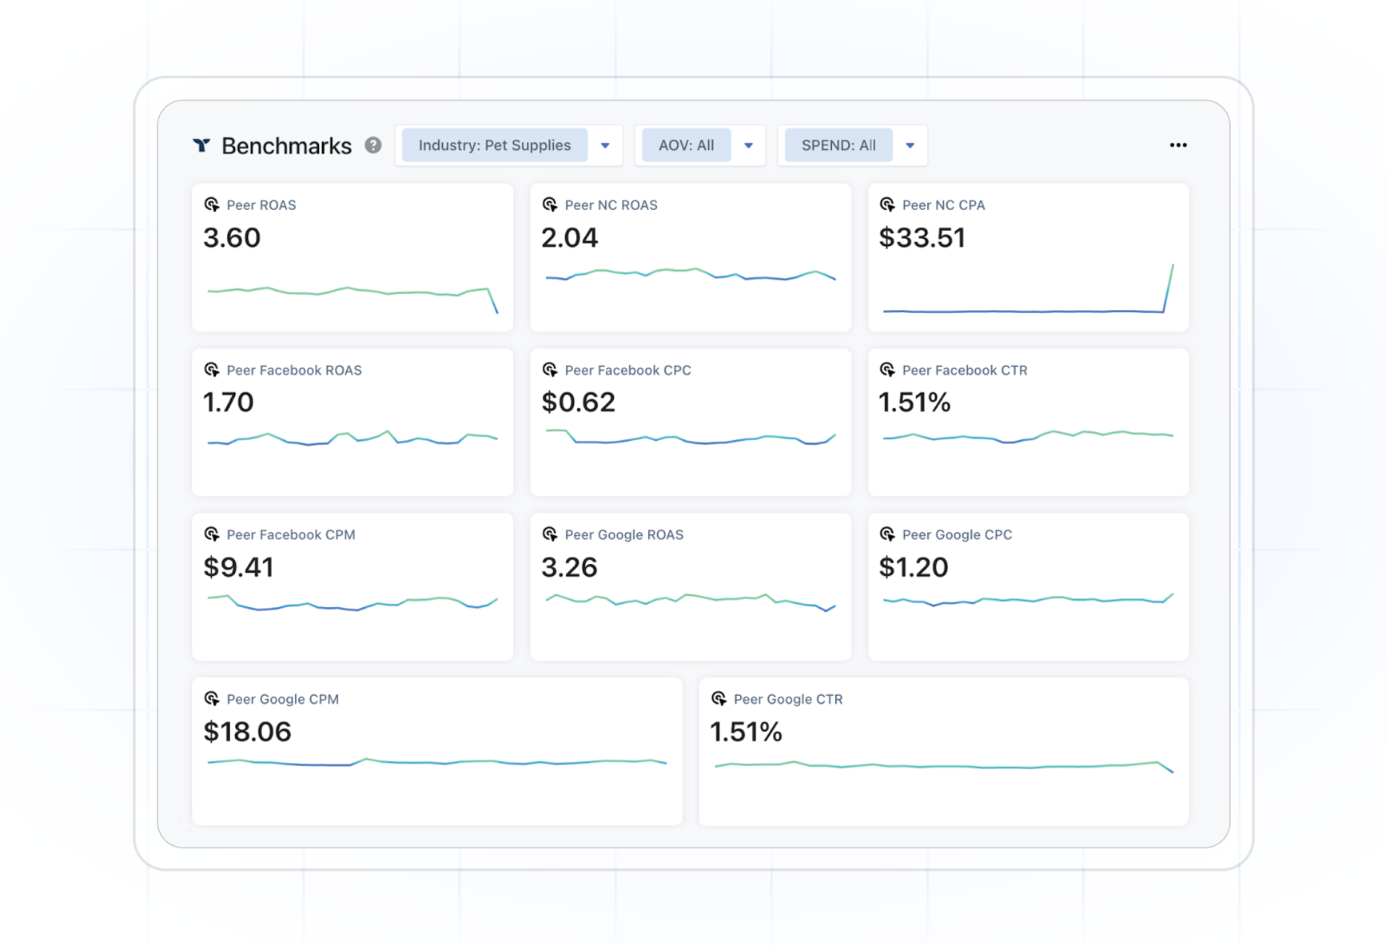This screenshot has height=945, width=1386.
Task: Open the Benchmarks help question mark
Action: pos(373,145)
